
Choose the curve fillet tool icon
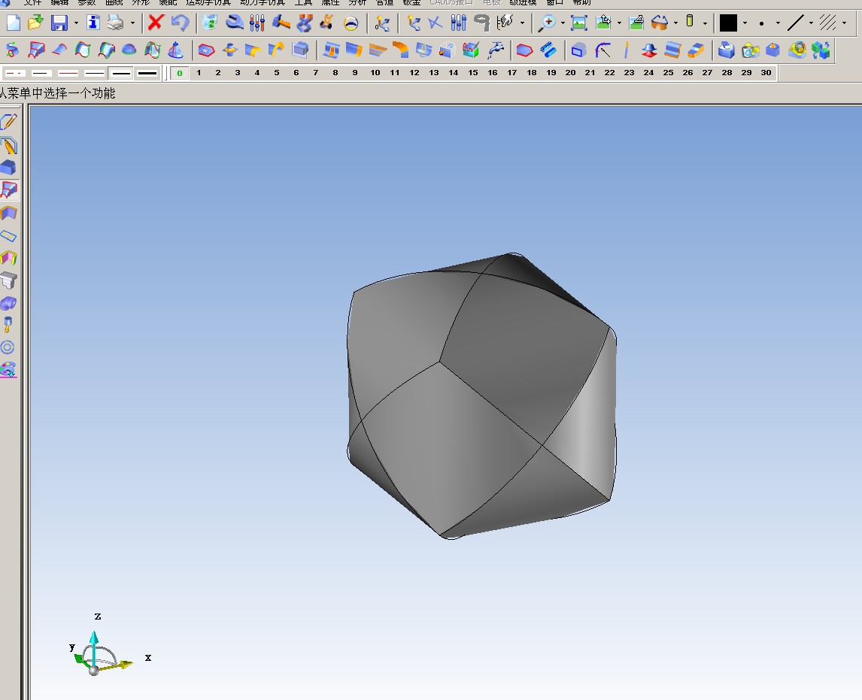click(603, 50)
